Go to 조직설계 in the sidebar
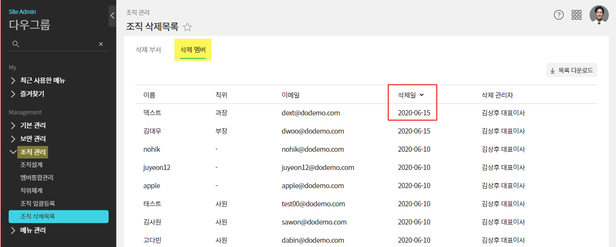The width and height of the screenshot is (616, 247). [31, 165]
